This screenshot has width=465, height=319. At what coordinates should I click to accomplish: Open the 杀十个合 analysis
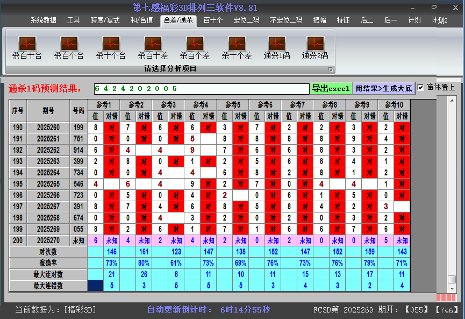click(x=111, y=44)
